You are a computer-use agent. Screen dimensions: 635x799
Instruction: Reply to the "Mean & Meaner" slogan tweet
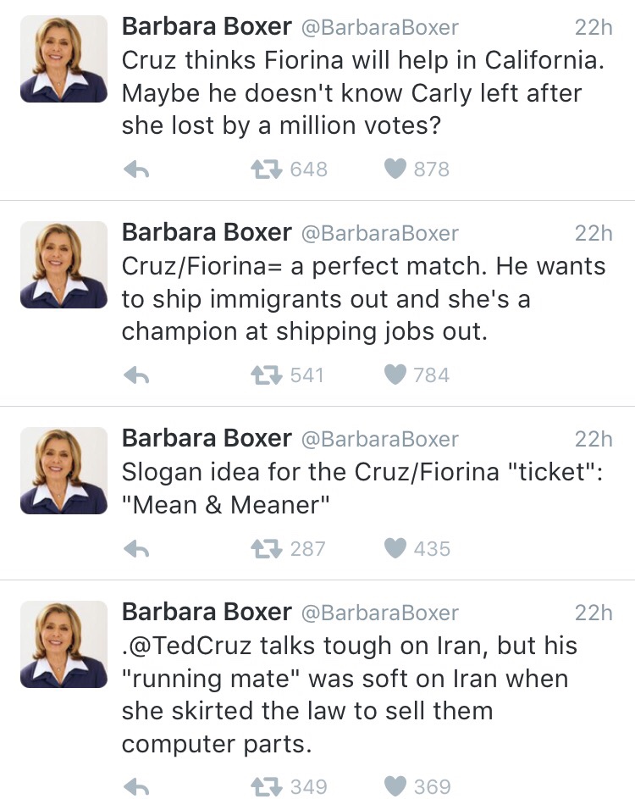point(137,549)
